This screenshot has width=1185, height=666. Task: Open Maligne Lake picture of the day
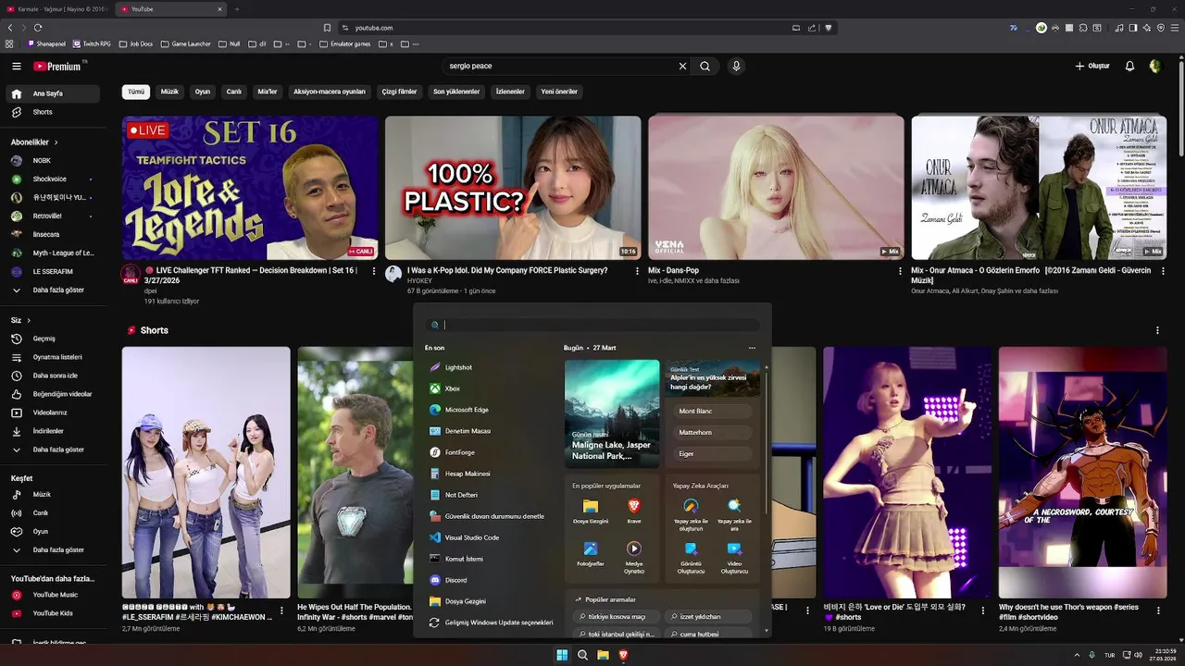pos(612,413)
